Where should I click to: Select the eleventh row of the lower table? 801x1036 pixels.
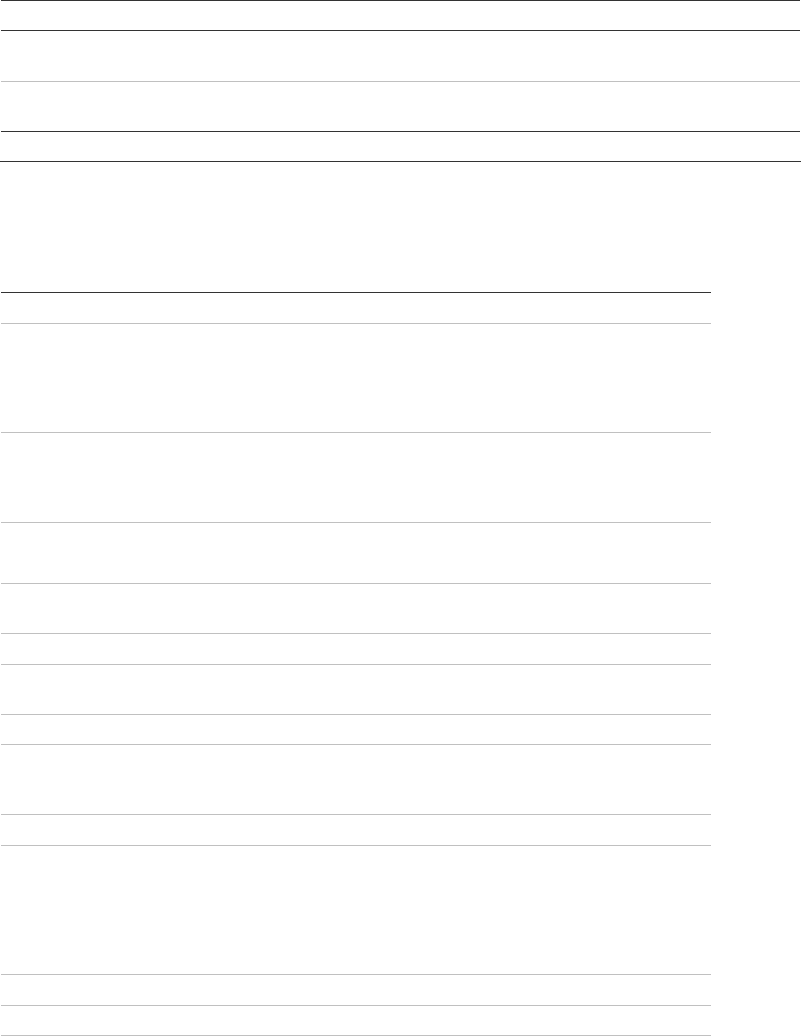click(x=355, y=830)
